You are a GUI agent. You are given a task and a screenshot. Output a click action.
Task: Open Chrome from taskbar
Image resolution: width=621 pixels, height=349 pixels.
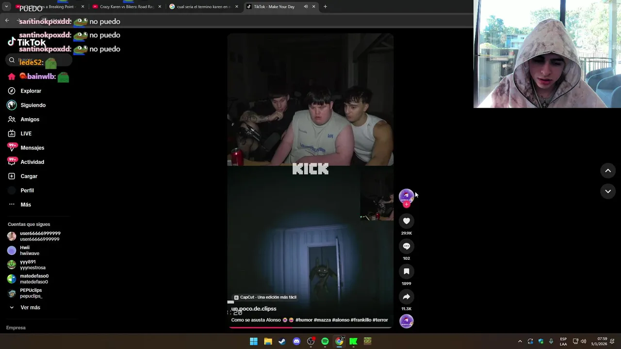click(339, 341)
